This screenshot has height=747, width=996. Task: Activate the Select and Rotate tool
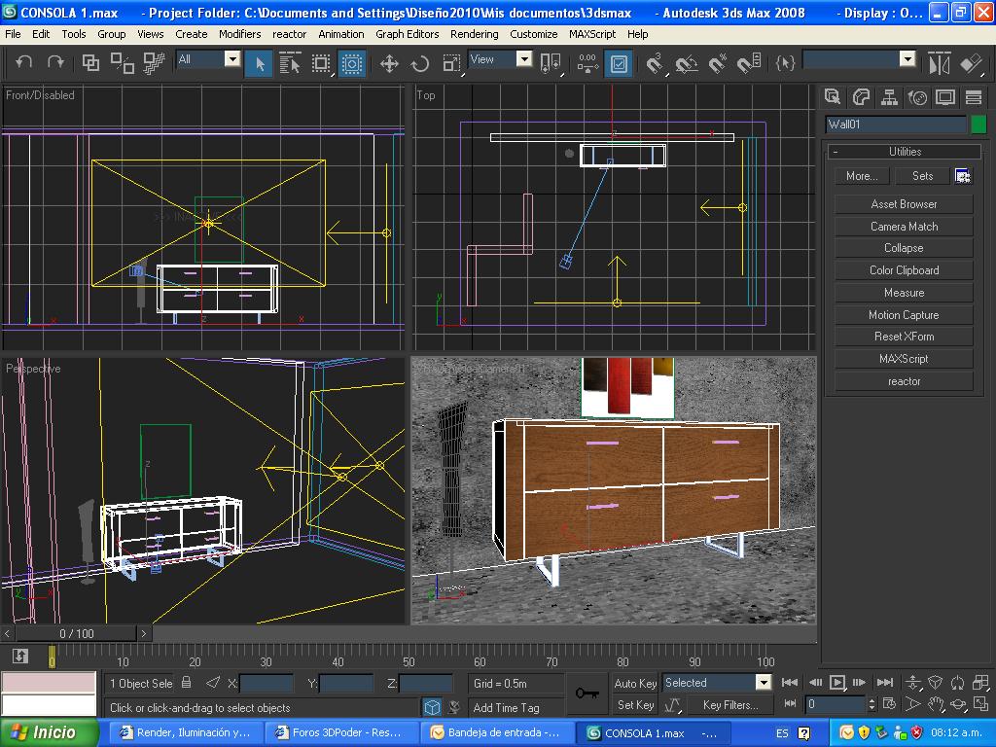[x=420, y=64]
